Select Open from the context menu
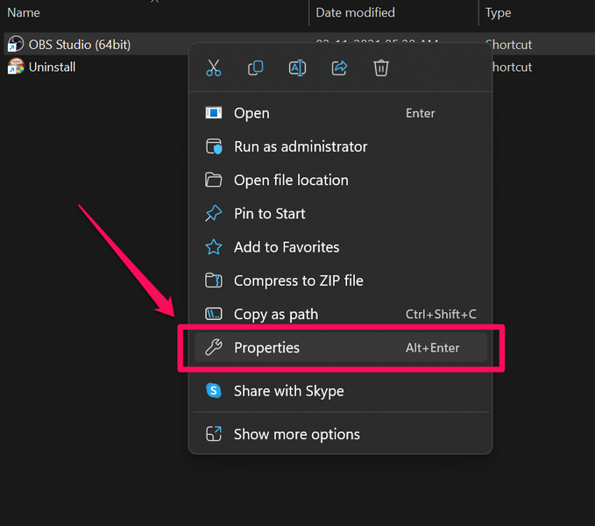595x526 pixels. [x=251, y=113]
